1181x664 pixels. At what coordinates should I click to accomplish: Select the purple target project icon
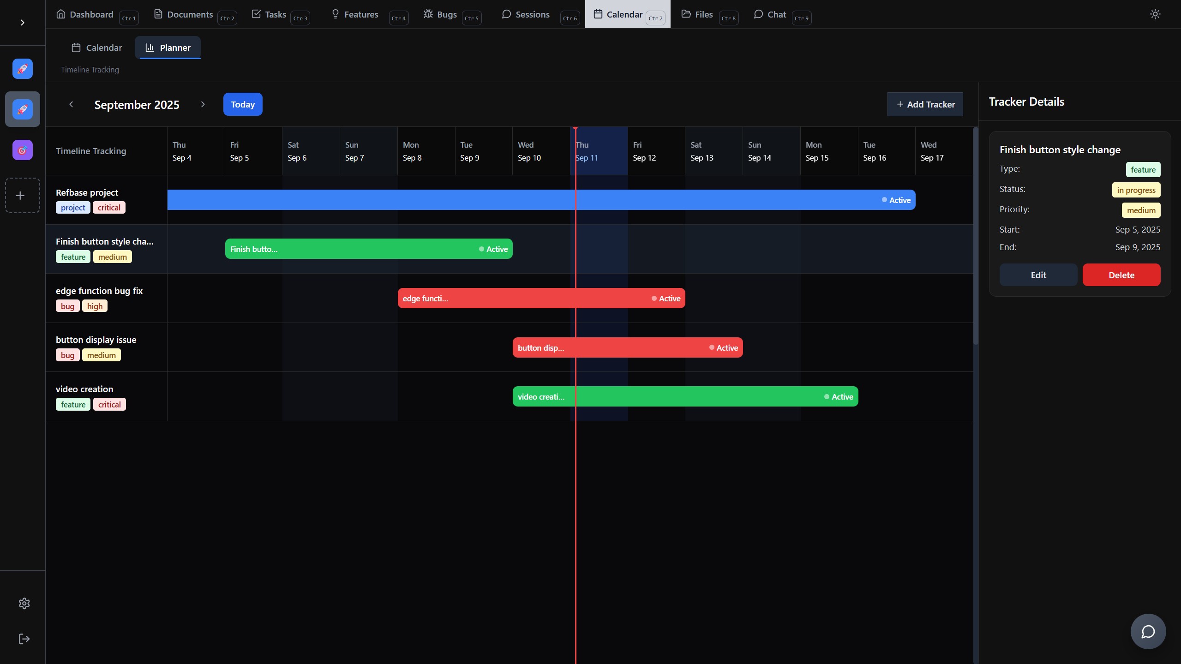click(x=22, y=150)
